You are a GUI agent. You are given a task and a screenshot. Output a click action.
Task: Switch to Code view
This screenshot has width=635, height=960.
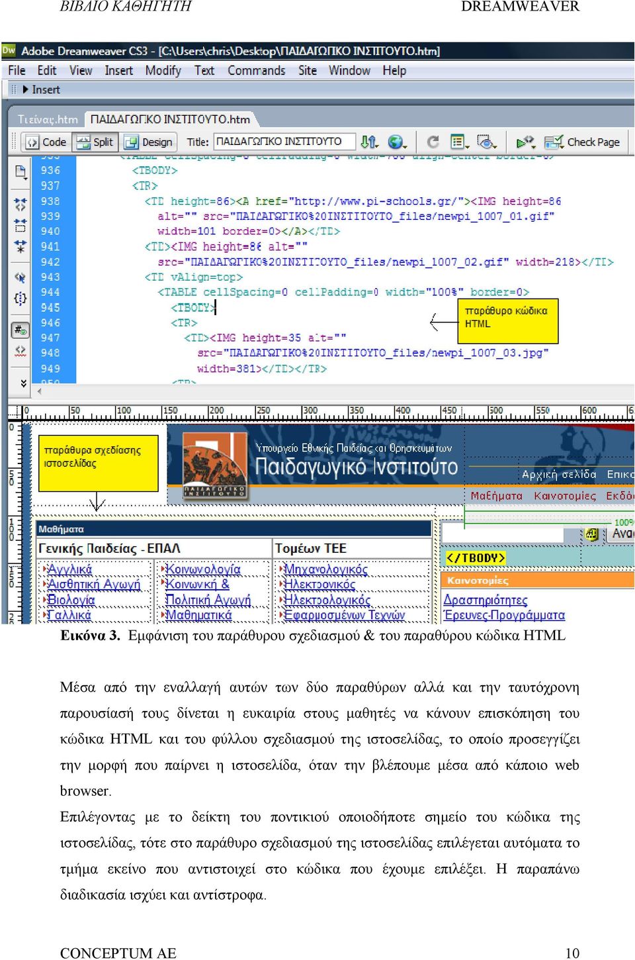tap(46, 142)
